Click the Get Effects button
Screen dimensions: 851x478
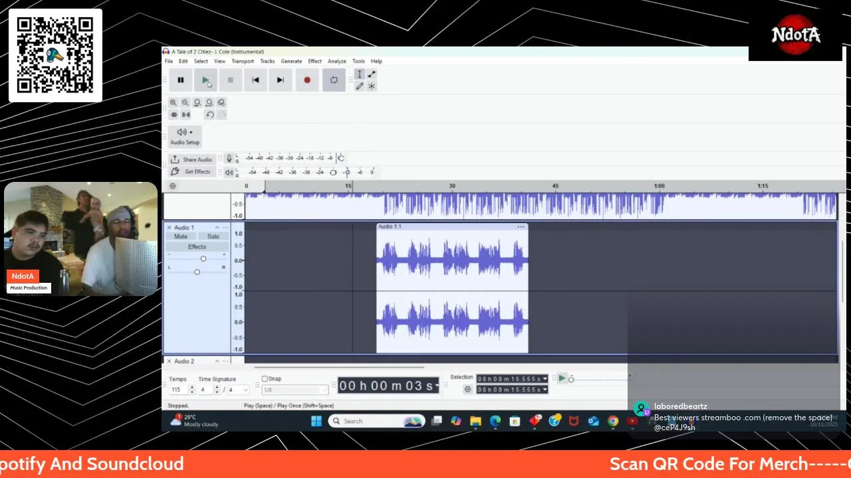(191, 171)
